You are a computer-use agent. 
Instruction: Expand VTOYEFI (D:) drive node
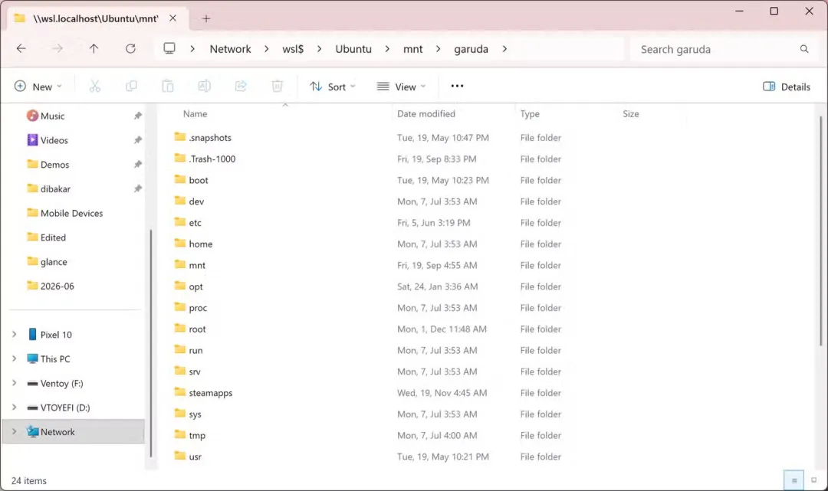tap(15, 408)
